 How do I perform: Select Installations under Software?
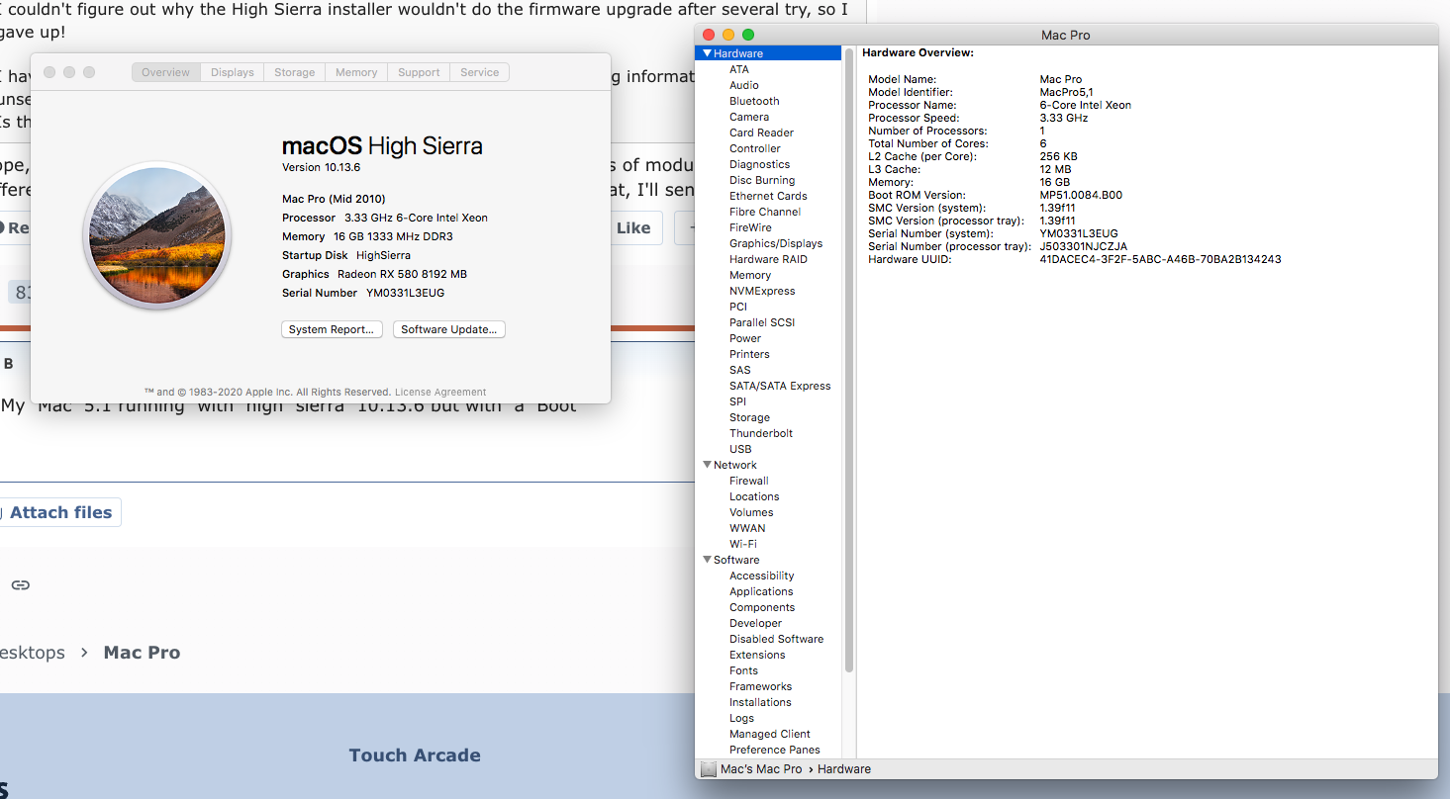760,702
